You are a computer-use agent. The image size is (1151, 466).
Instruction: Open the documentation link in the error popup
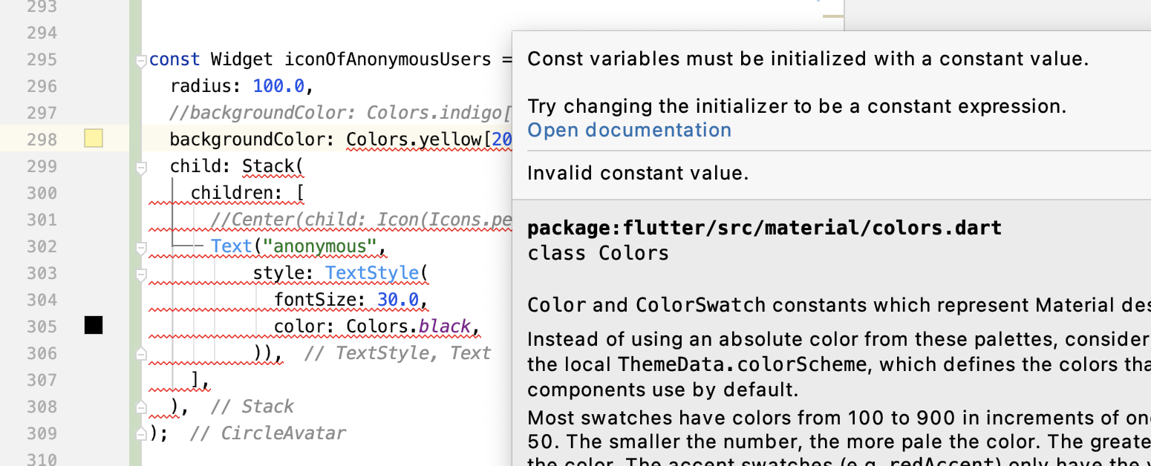pyautogui.click(x=629, y=131)
